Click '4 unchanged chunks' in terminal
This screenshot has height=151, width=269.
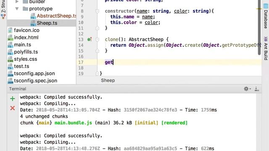44,117
